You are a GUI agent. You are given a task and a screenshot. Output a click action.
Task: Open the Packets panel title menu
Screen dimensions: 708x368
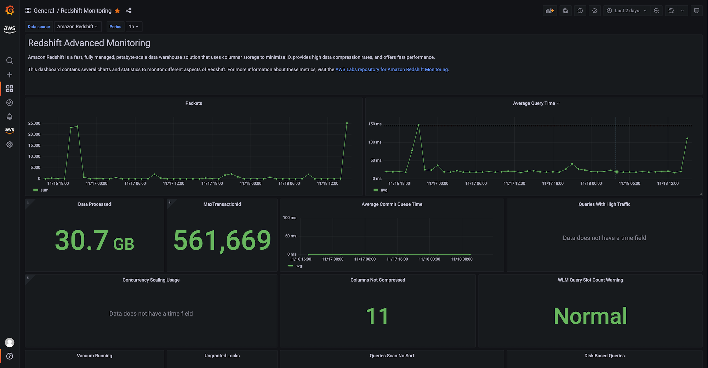click(194, 103)
